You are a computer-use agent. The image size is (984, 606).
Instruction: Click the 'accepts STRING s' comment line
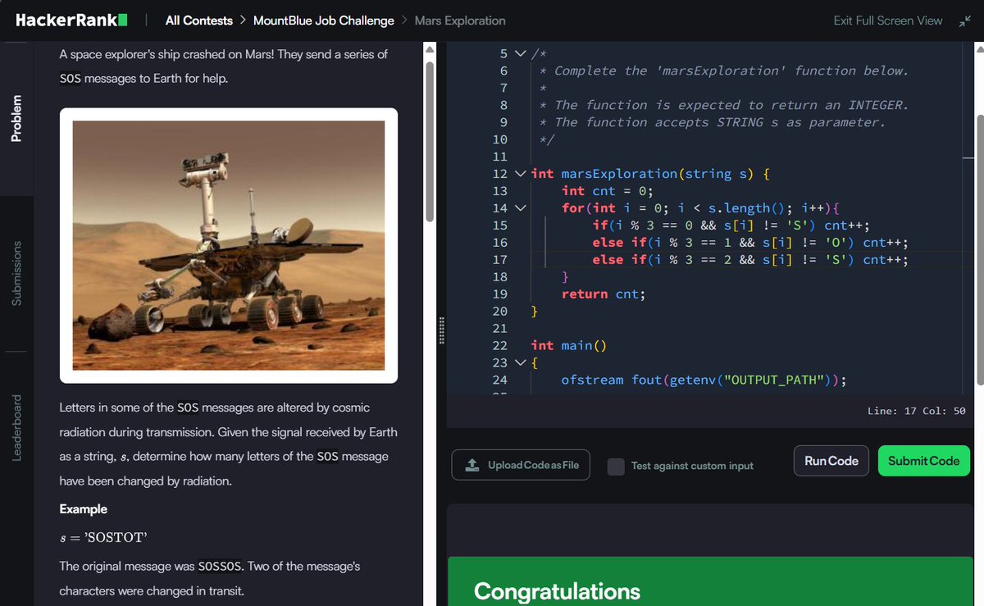click(x=713, y=122)
